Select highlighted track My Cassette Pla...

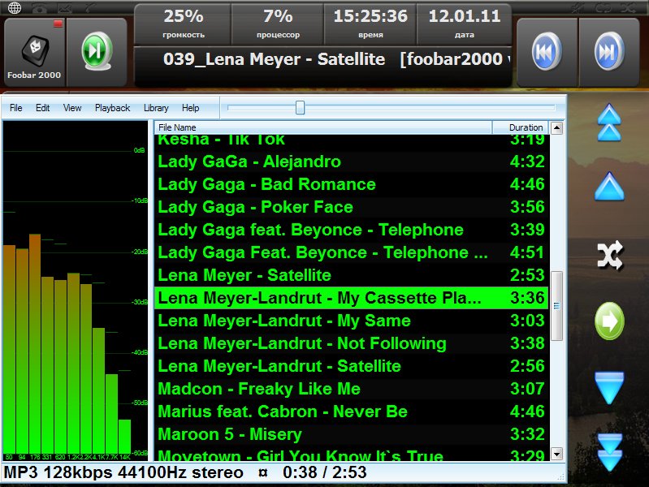(x=352, y=298)
